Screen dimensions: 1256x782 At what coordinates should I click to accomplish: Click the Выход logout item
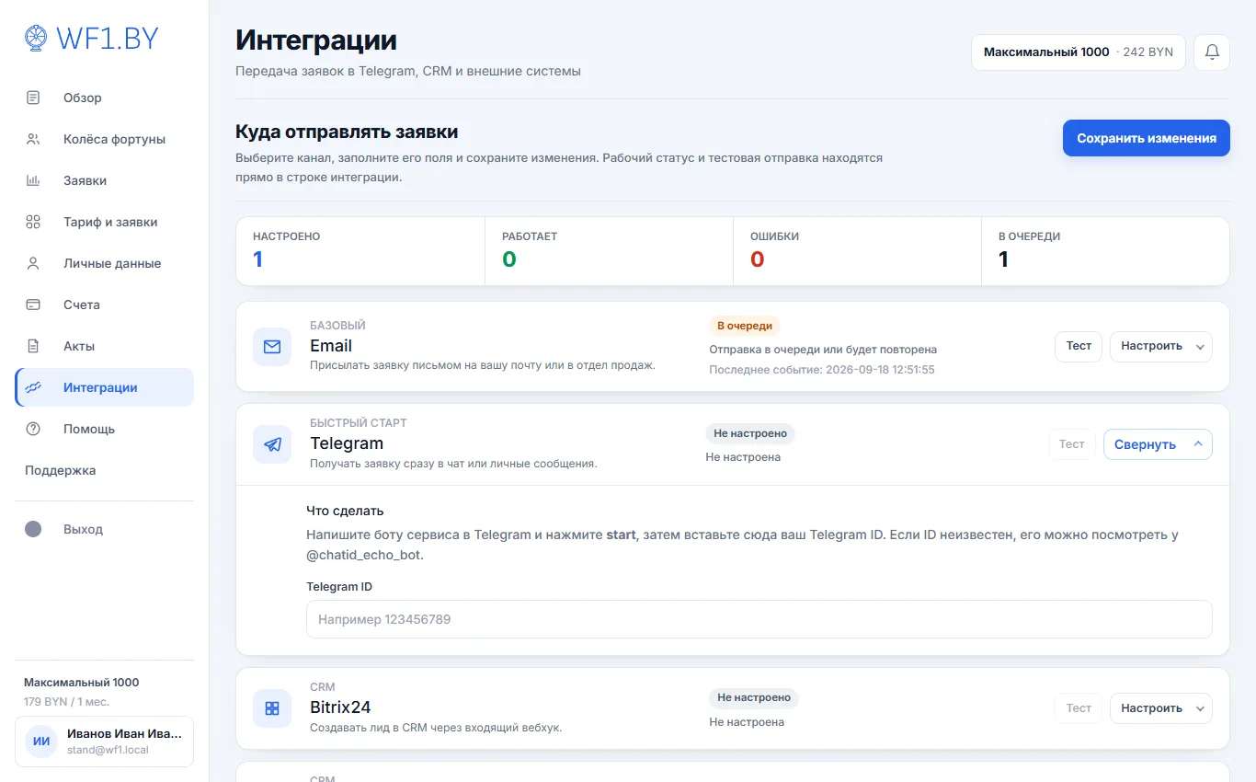coord(104,529)
